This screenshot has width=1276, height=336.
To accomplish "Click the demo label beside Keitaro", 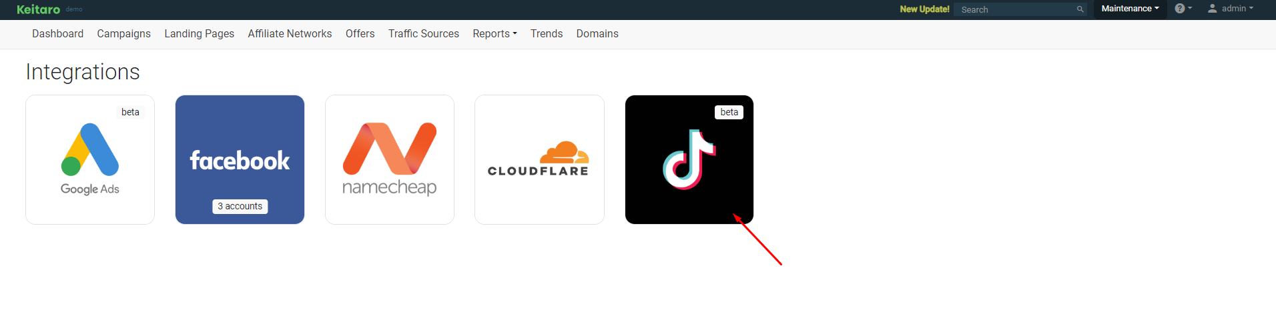I will click(x=74, y=9).
